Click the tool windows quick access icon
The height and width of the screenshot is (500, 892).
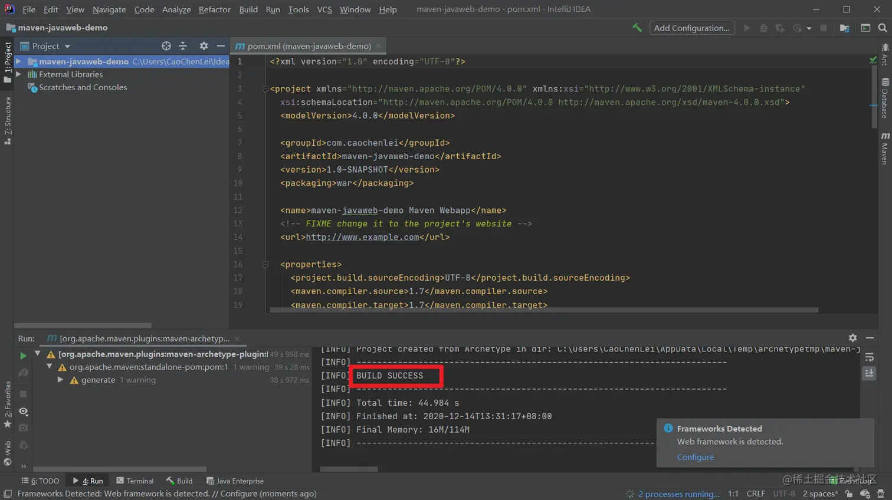point(8,494)
